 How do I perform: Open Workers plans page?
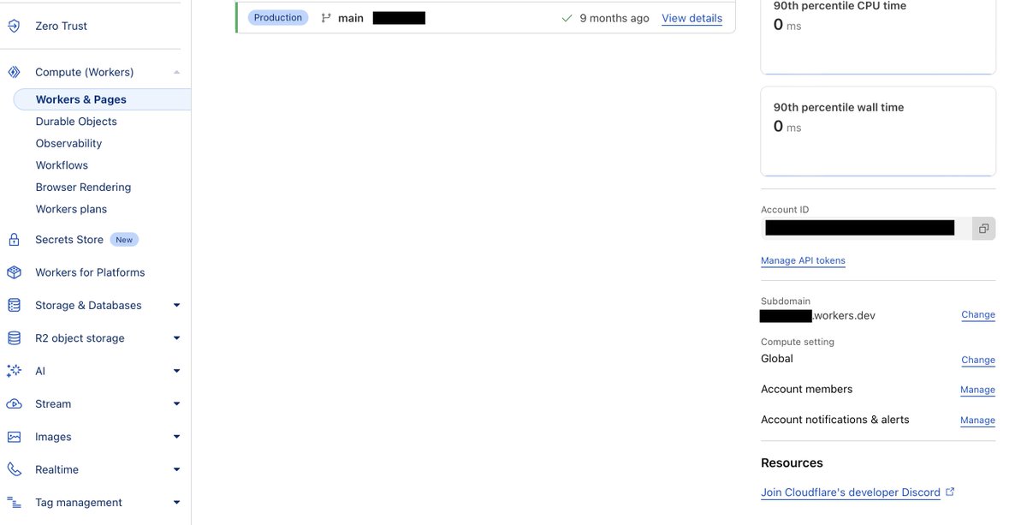71,209
